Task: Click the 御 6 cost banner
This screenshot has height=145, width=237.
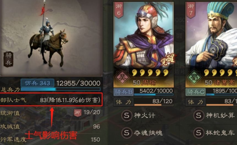Action: point(119,10)
